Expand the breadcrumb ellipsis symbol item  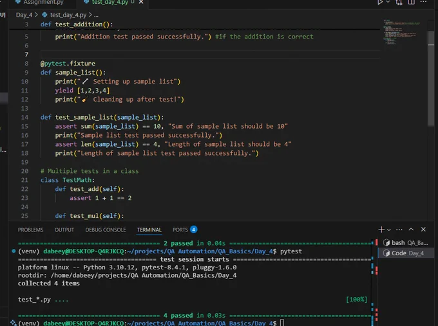(96, 15)
